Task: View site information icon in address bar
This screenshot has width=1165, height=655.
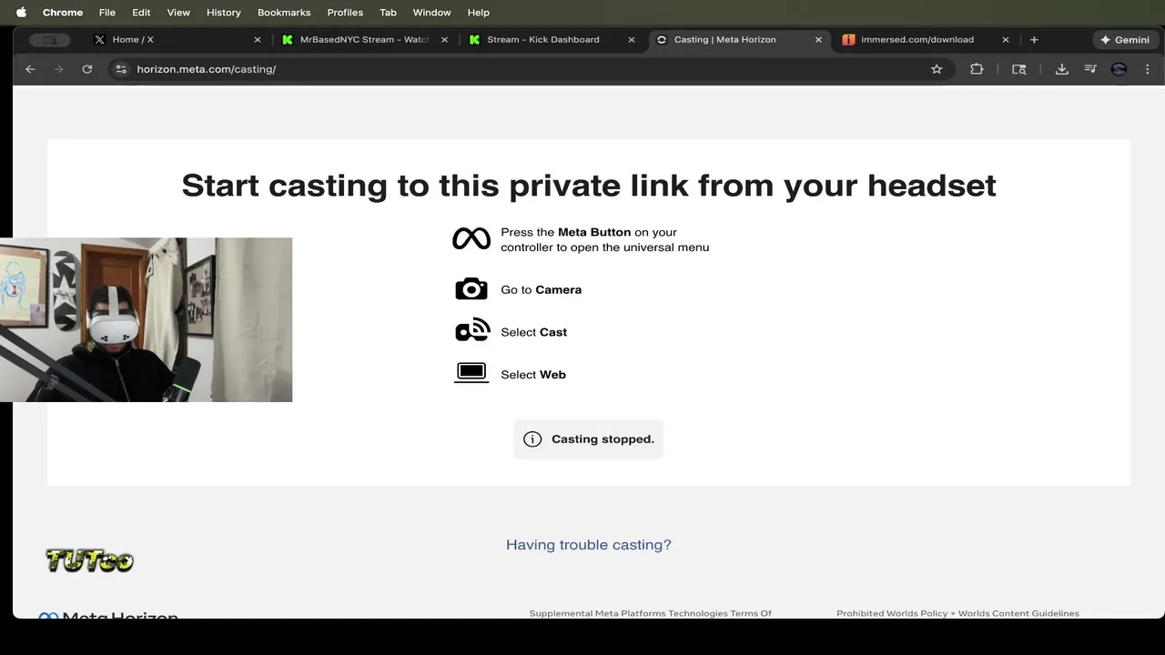Action: click(120, 69)
